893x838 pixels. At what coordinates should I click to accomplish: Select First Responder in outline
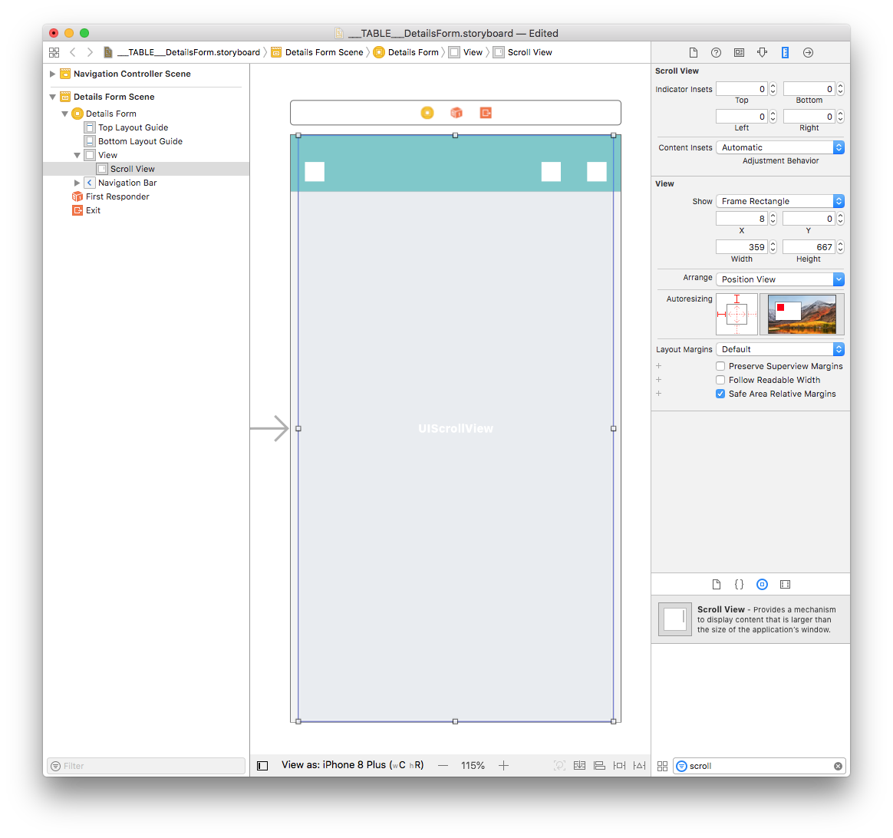tap(117, 196)
